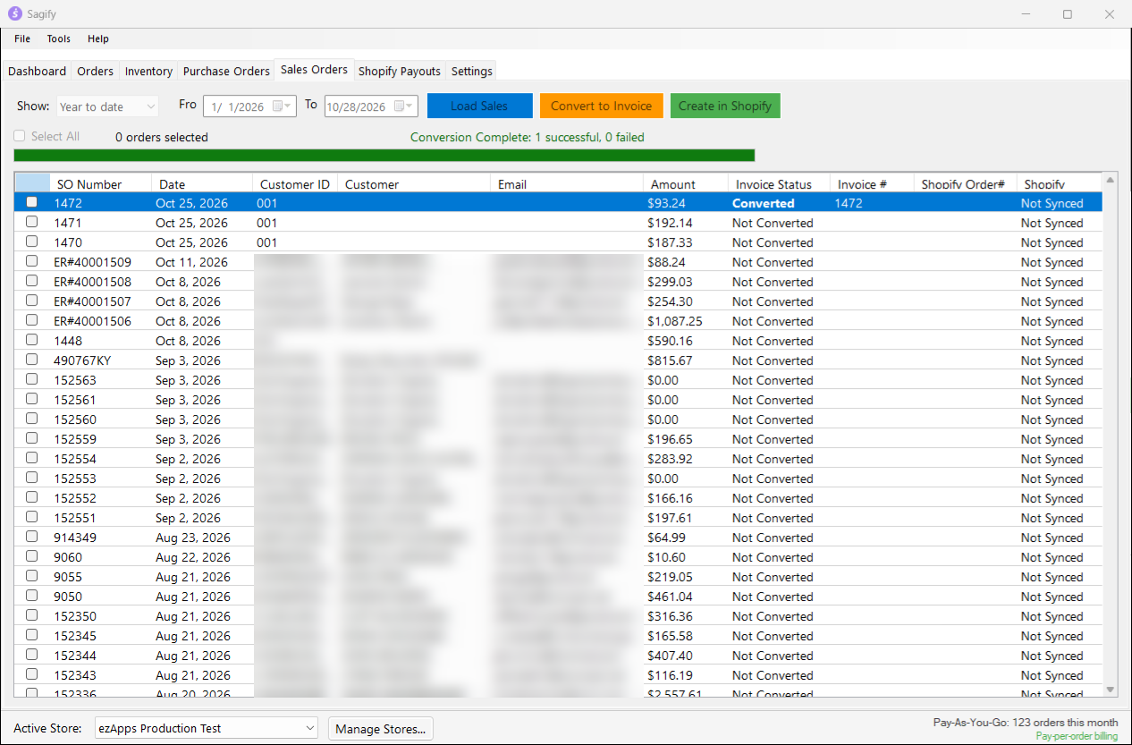Switch to the Orders tab
Image resolution: width=1132 pixels, height=745 pixels.
coord(96,71)
